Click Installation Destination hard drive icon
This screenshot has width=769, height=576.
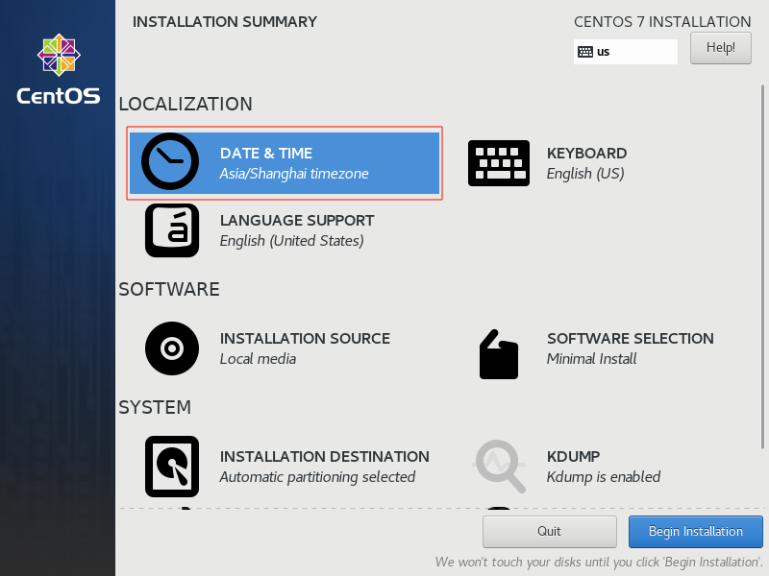172,467
